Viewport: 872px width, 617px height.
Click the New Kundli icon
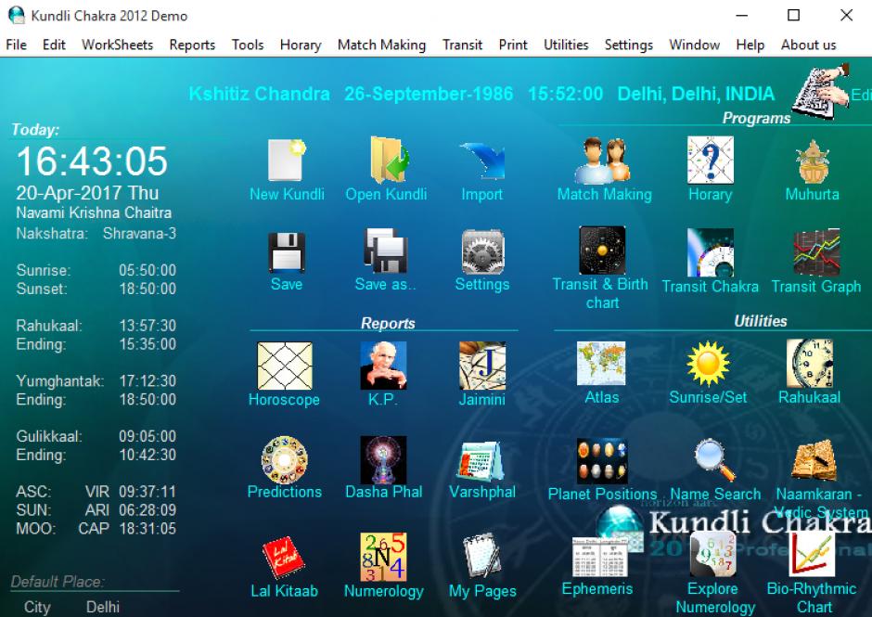[x=287, y=161]
